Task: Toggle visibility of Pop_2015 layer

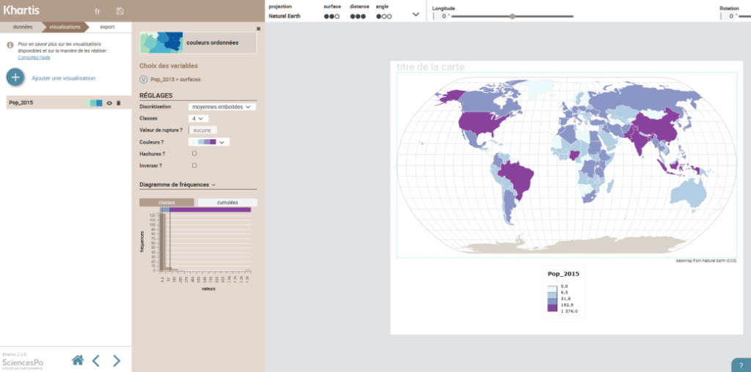Action: (109, 103)
